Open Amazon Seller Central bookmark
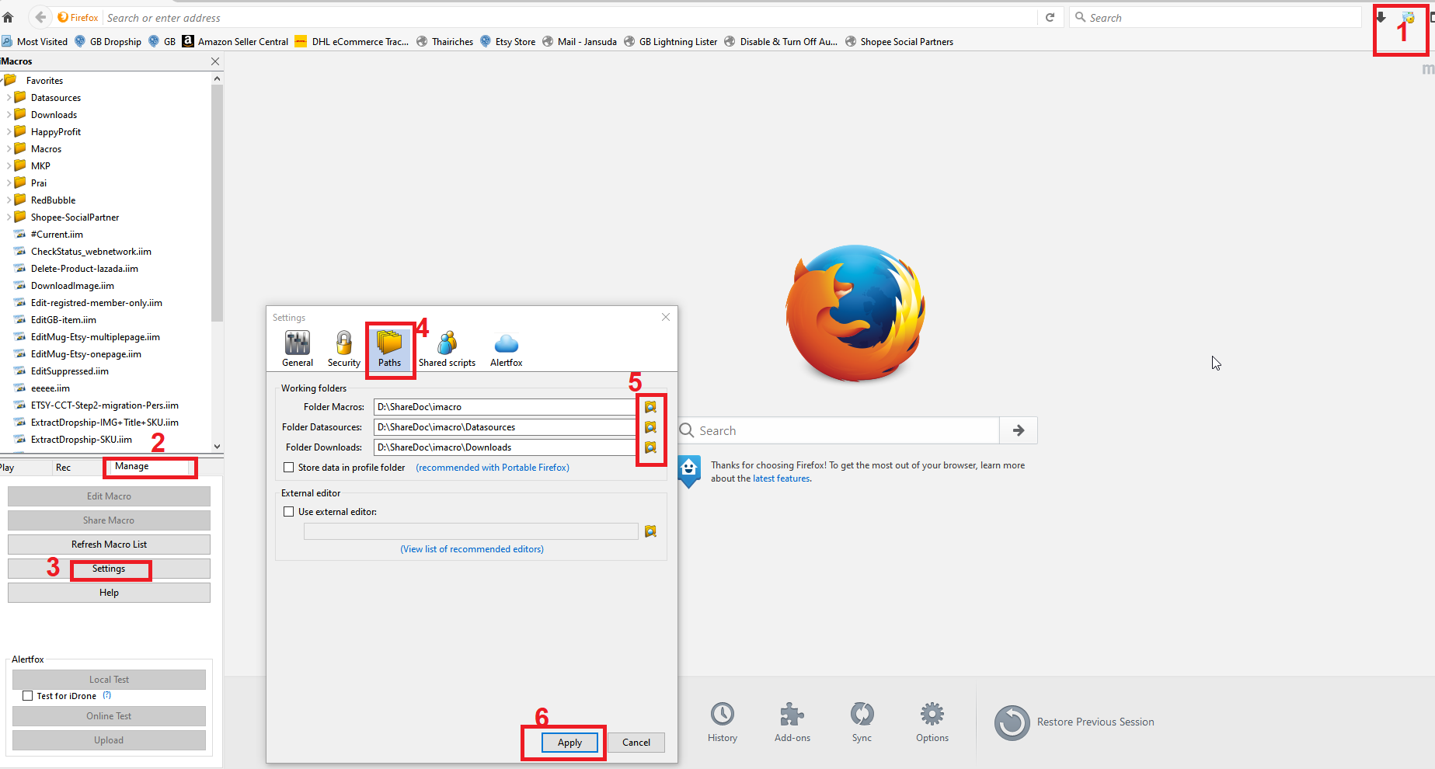 coord(235,42)
